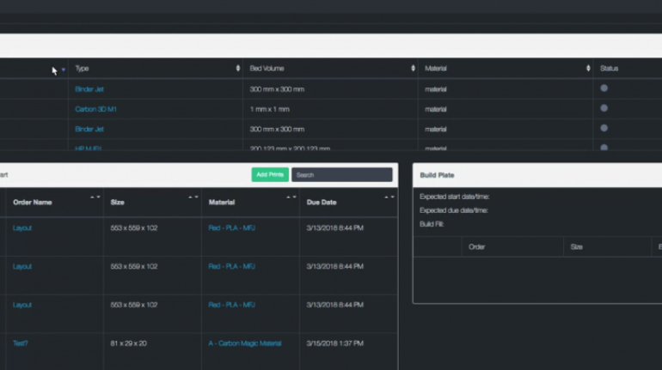Open the first Layout order link
Screen dimensions: 662x370
point(22,228)
